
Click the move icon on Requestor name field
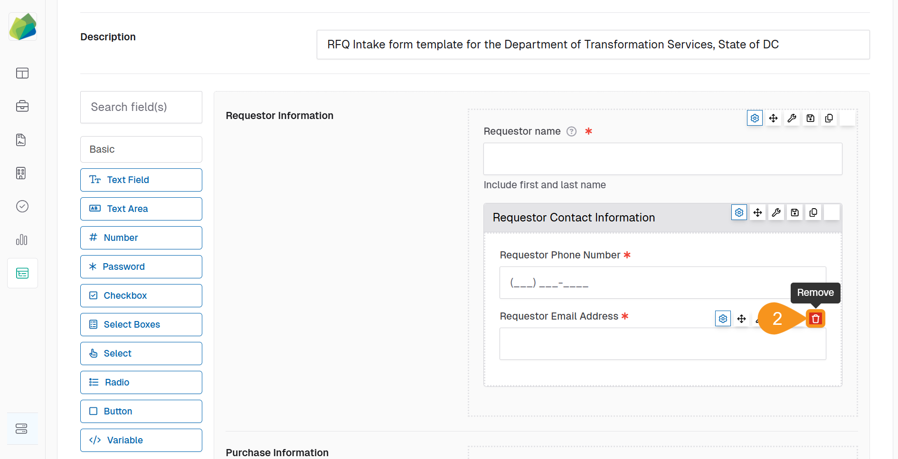773,118
